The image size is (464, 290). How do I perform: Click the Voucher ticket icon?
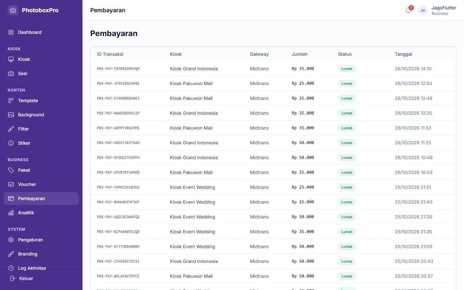pos(11,184)
